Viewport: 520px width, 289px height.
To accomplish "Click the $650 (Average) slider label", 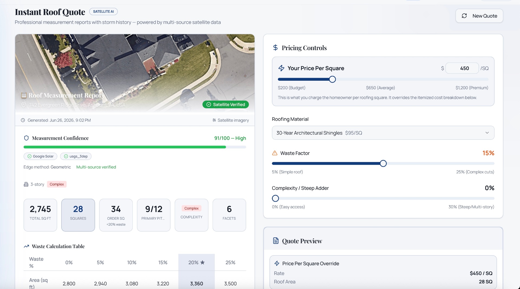I will tap(380, 87).
